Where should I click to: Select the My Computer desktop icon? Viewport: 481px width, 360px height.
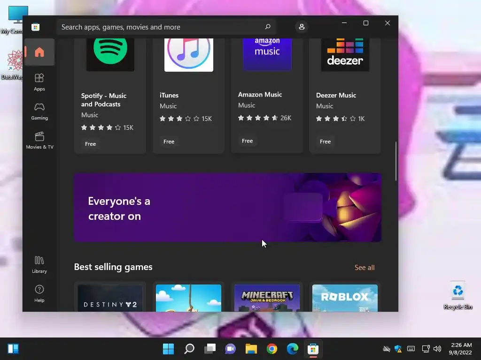tap(12, 20)
